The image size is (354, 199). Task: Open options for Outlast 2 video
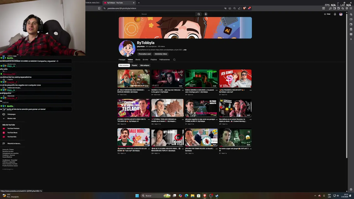pos(251,149)
